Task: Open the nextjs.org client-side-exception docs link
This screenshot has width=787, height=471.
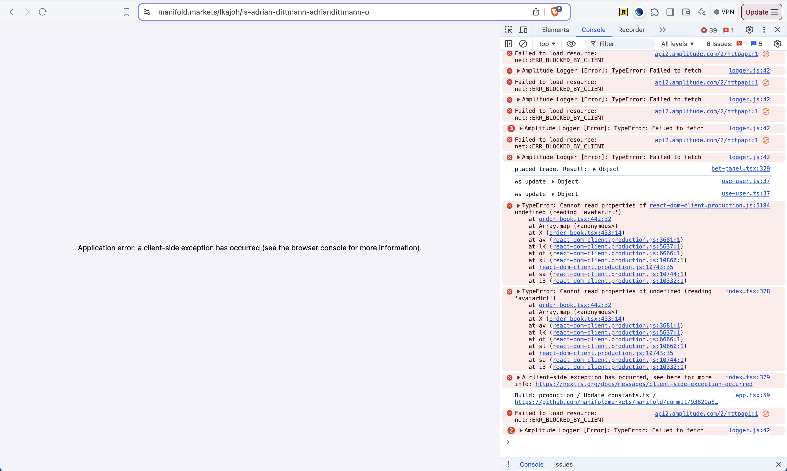Action: click(x=644, y=384)
